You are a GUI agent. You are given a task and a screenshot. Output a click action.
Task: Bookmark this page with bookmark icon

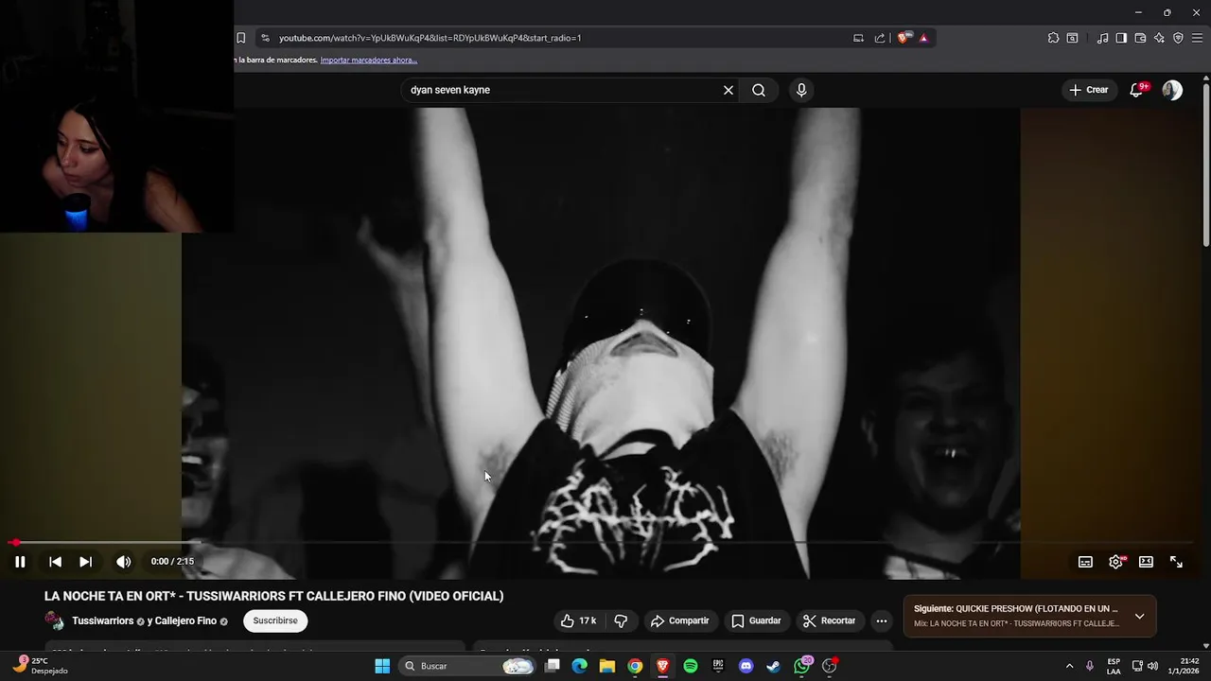coord(240,38)
